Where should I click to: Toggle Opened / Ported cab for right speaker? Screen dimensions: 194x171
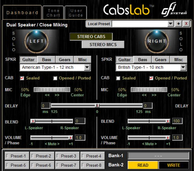coord(151,78)
